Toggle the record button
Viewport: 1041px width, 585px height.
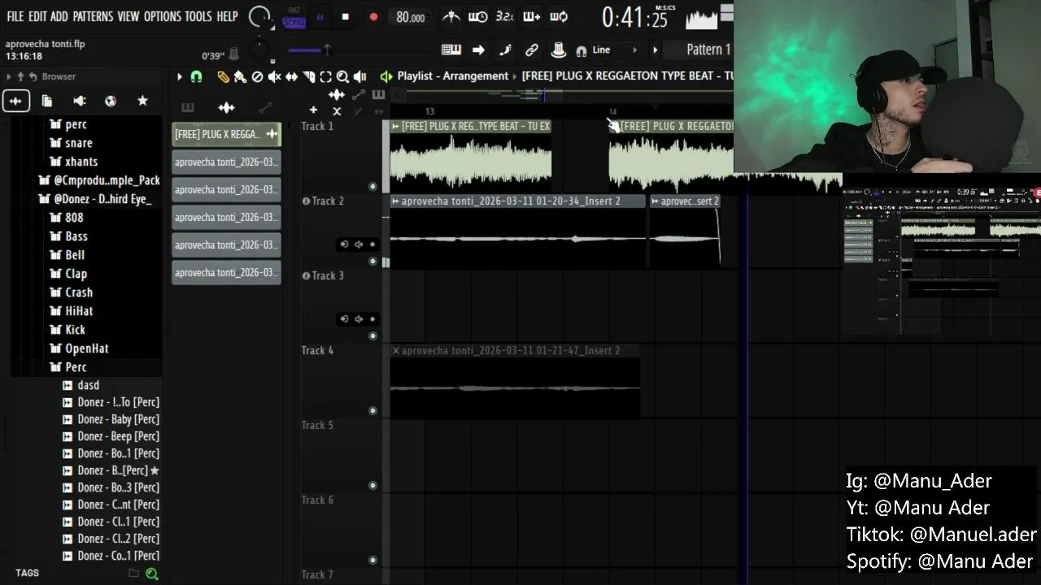tap(373, 17)
